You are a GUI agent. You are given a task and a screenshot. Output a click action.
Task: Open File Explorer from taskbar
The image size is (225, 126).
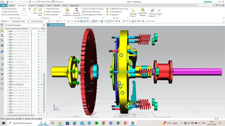60,123
